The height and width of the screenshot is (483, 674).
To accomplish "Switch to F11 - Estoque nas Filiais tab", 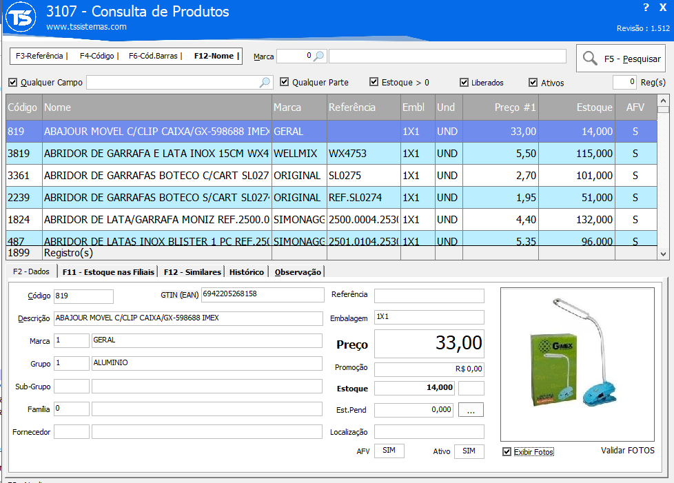I will [109, 272].
